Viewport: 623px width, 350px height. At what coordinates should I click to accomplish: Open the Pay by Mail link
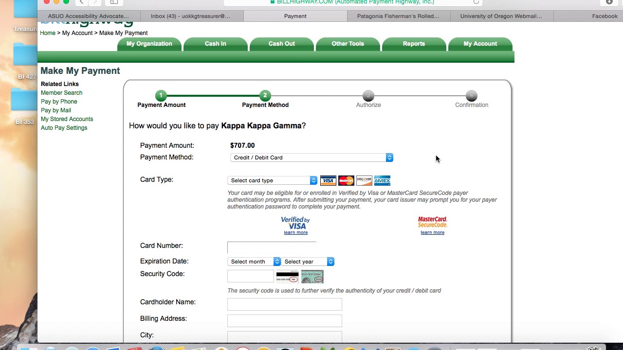(56, 110)
